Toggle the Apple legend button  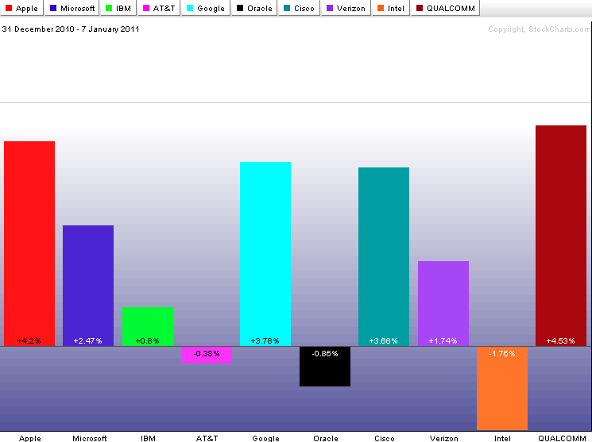[21, 8]
